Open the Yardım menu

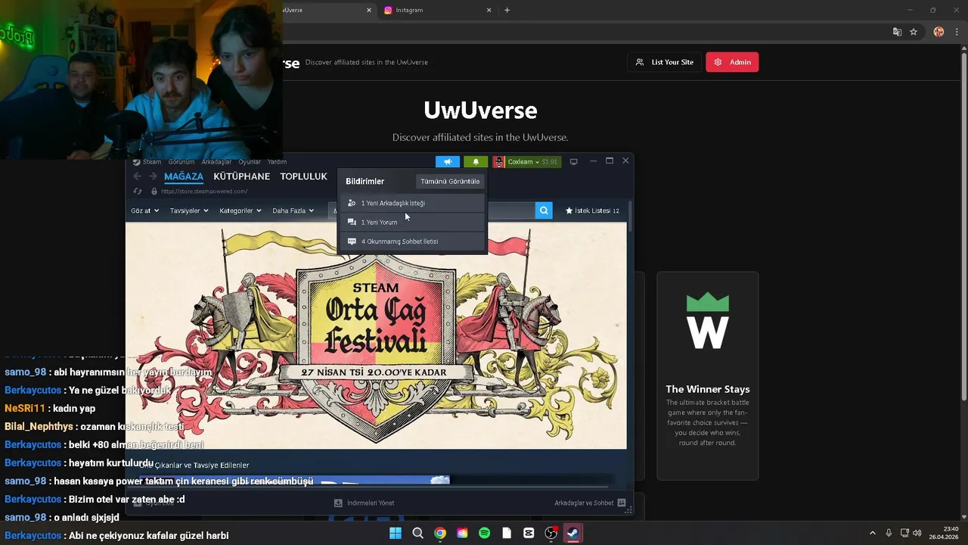277,161
